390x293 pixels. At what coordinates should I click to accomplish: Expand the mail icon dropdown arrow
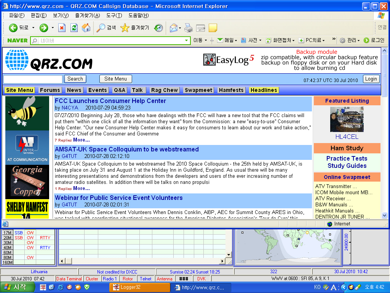pos(180,28)
